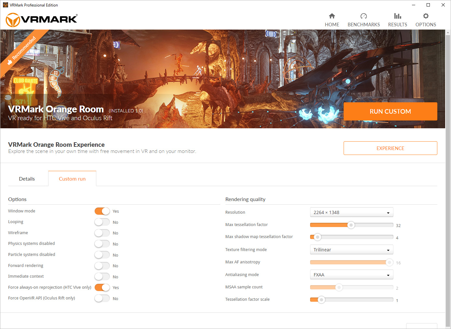The width and height of the screenshot is (451, 329).
Task: Open Benchmarks via the gauge icon
Action: (364, 16)
